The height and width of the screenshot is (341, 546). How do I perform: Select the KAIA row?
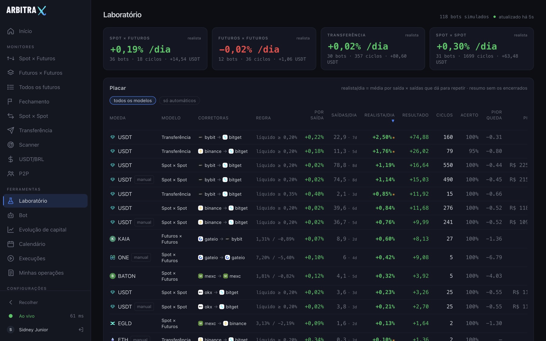point(318,239)
